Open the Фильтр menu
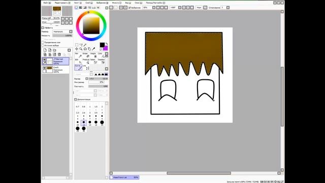The height and width of the screenshot is (183, 325). click(x=117, y=3)
